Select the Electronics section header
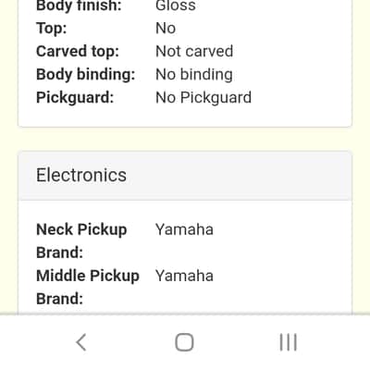 click(185, 176)
